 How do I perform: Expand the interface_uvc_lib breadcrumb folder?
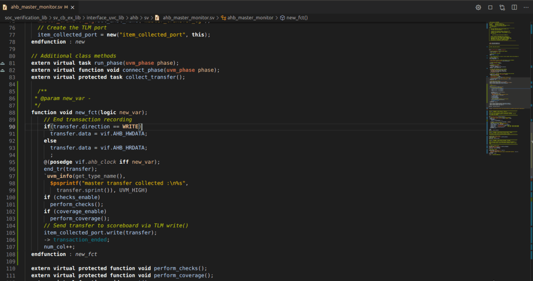(105, 18)
